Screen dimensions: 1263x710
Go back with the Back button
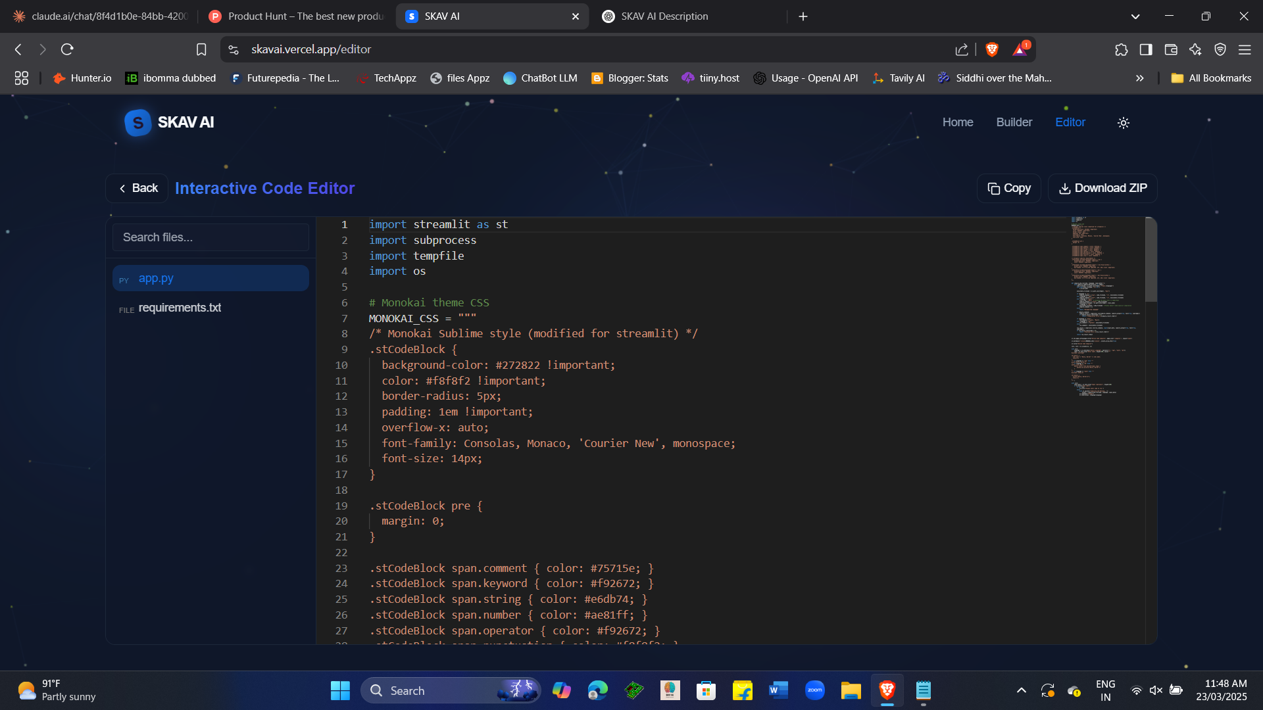[137, 188]
